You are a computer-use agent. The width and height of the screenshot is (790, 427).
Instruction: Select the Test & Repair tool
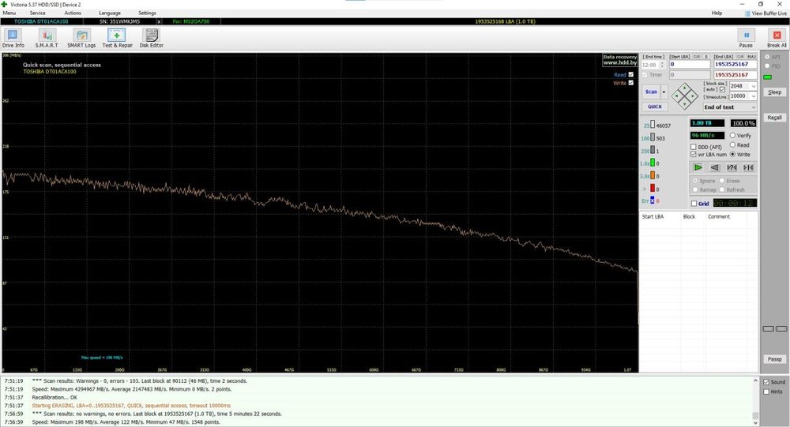[x=117, y=38]
